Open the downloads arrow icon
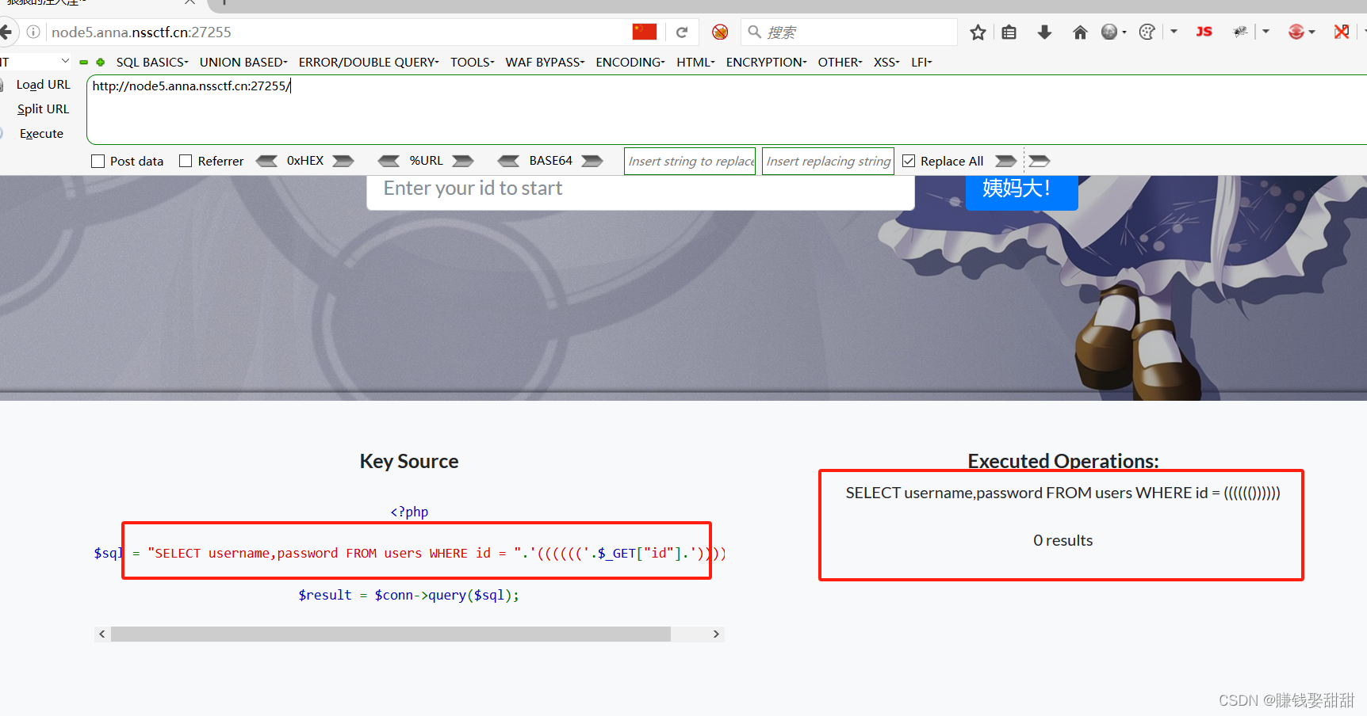This screenshot has height=716, width=1367. click(1044, 32)
